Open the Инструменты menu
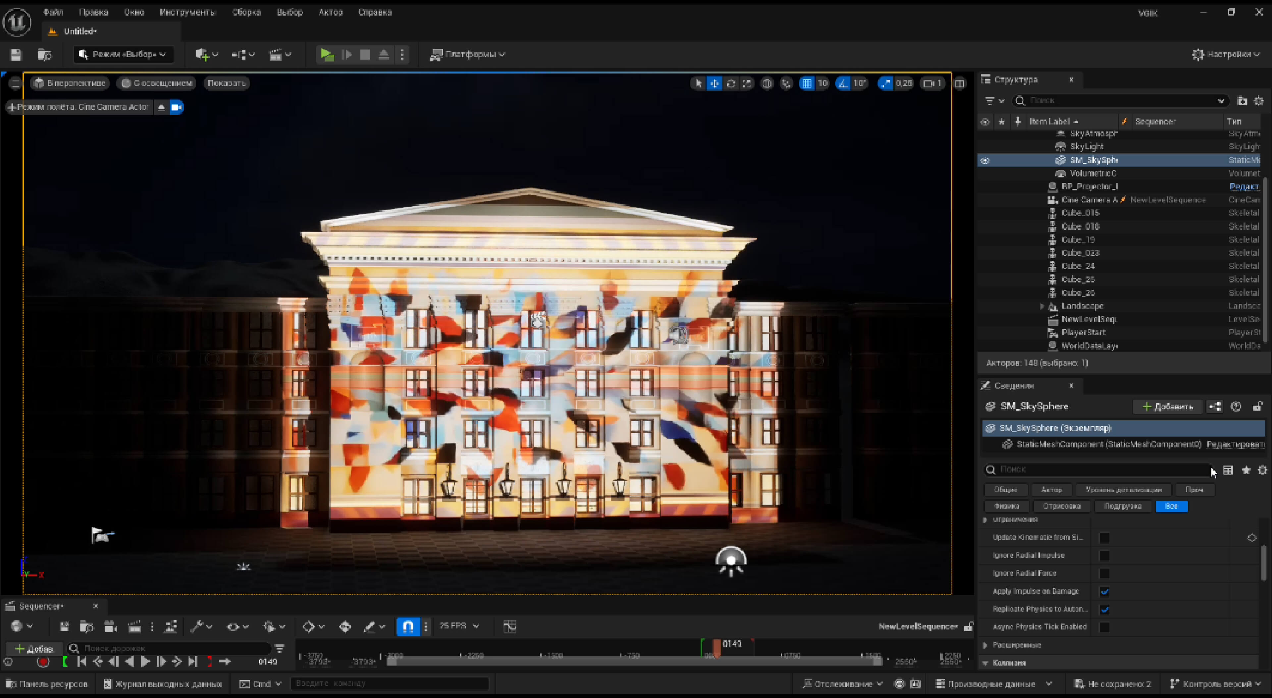 pos(187,12)
